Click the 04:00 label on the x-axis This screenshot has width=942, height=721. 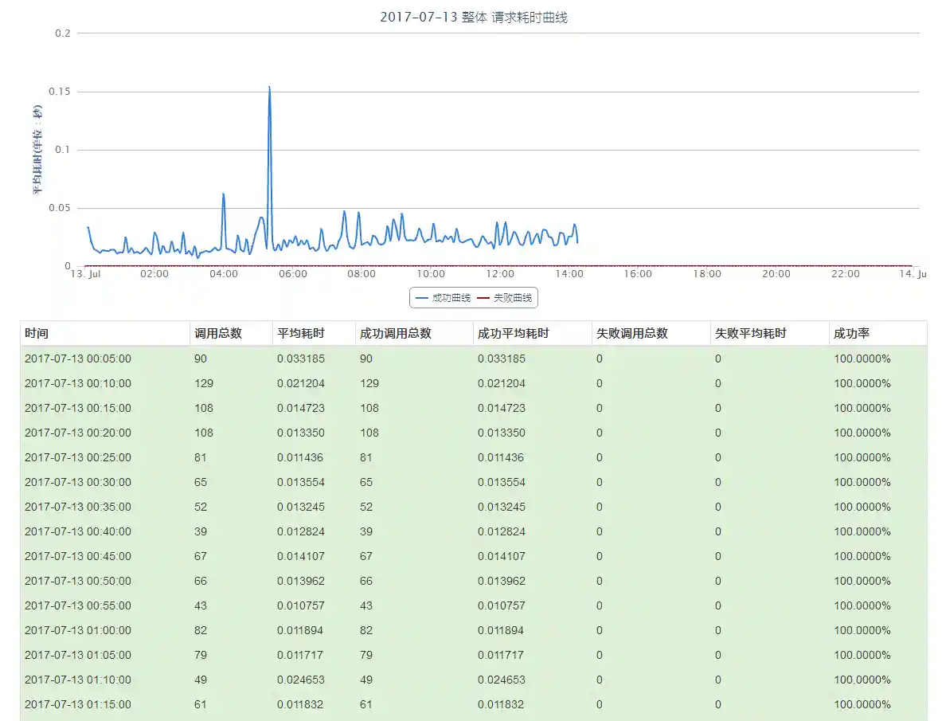pos(224,274)
